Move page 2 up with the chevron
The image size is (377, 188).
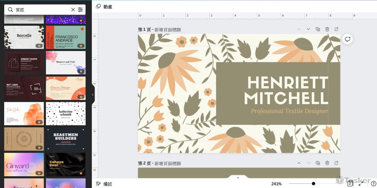point(299,163)
